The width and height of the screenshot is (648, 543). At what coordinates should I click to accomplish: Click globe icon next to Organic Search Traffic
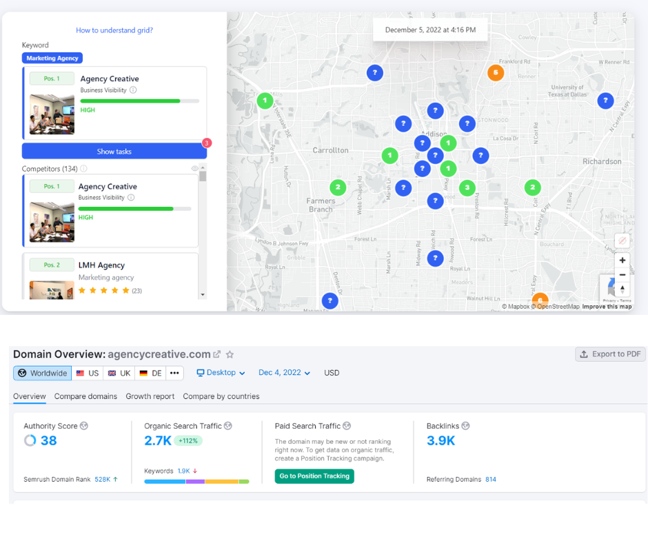[228, 426]
